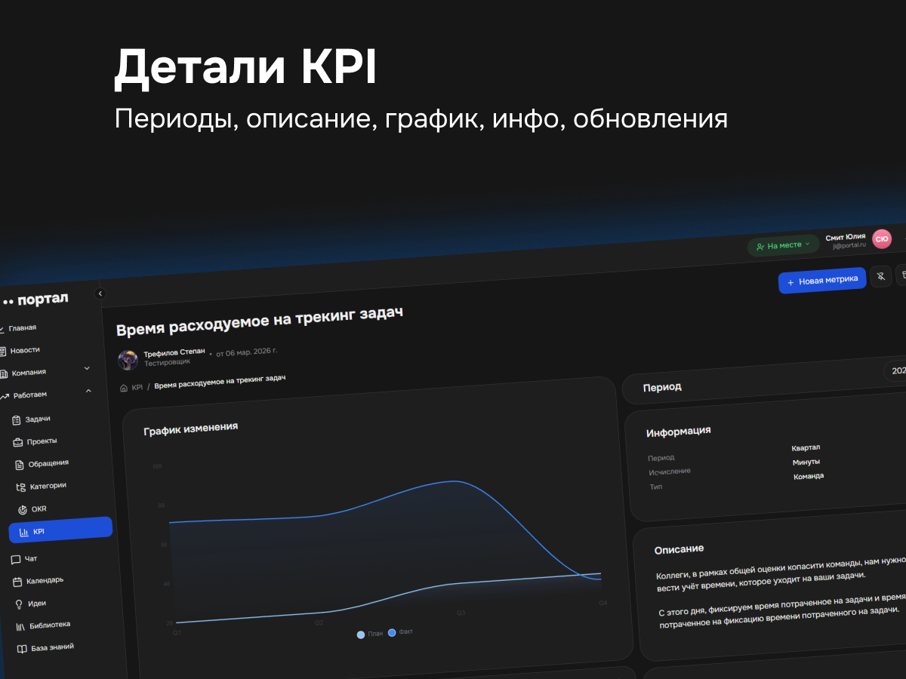
Task: Click the Q1 axis label
Action: [x=177, y=633]
